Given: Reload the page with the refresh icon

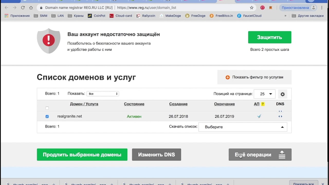Looking at the screenshot, I should [x=23, y=8].
